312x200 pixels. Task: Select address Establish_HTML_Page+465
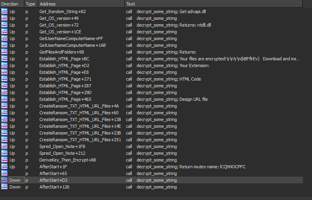click(65, 99)
